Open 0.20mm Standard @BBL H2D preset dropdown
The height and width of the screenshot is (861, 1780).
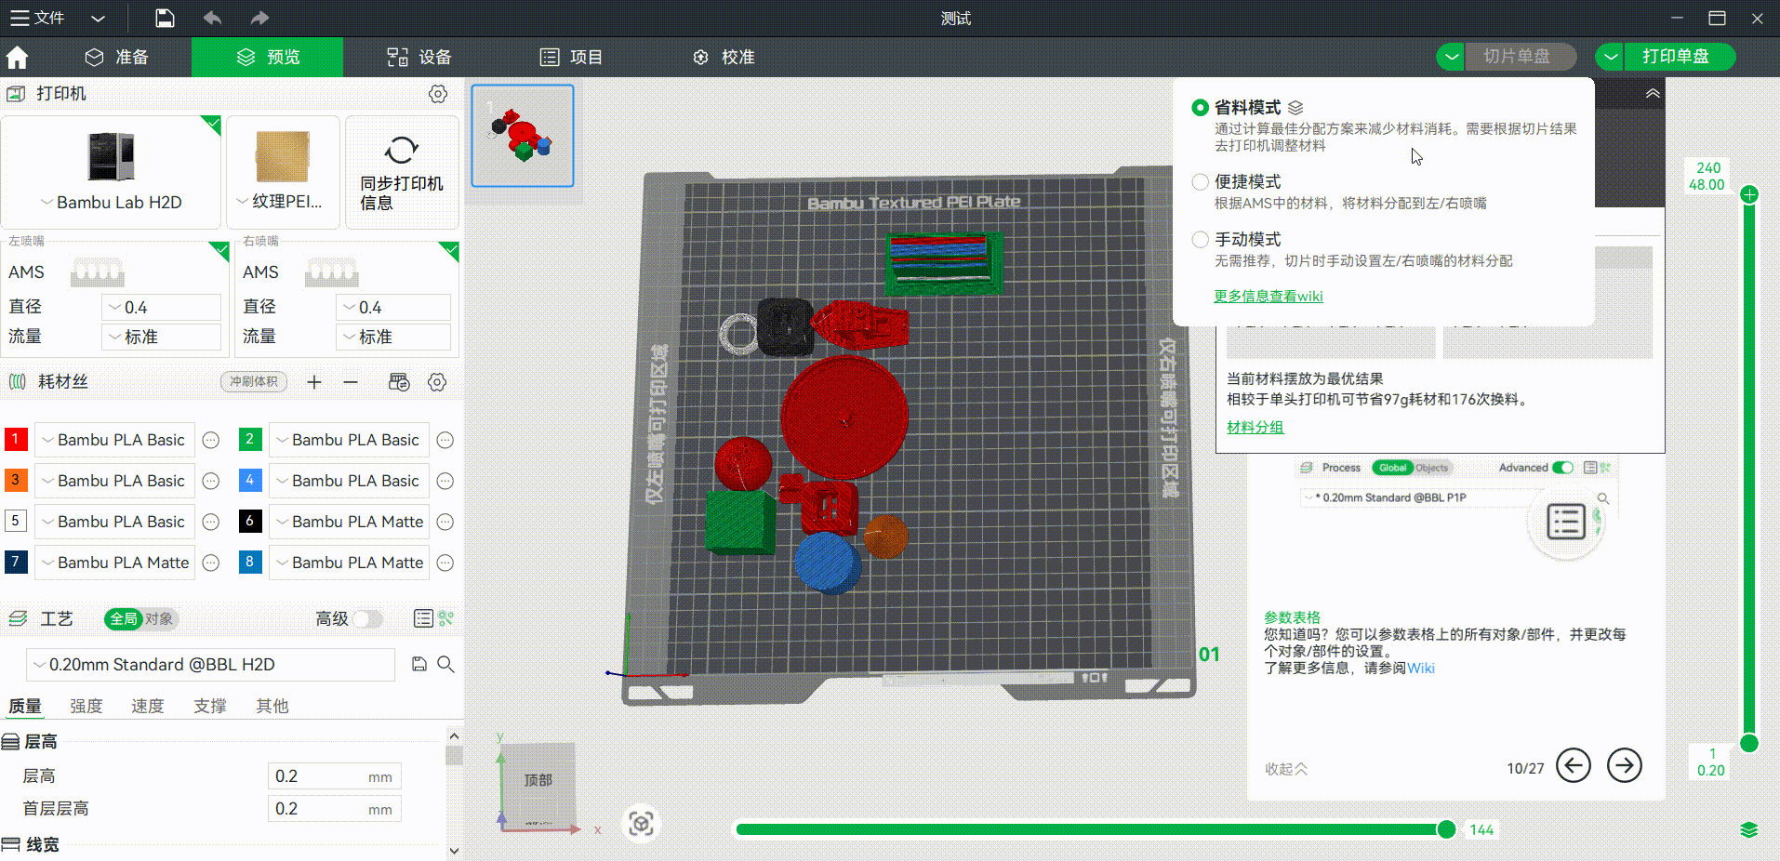pos(210,665)
